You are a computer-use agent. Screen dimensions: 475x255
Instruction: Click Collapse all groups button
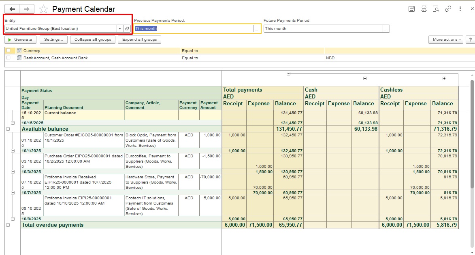tap(93, 40)
